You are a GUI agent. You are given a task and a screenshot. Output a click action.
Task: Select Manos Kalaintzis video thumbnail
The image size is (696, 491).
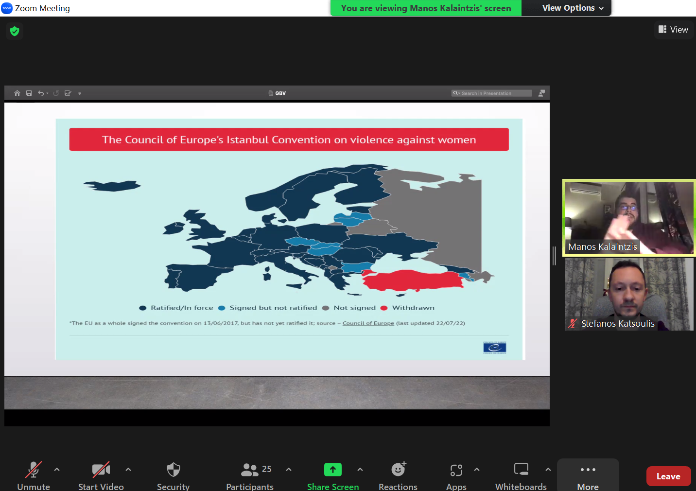(629, 218)
